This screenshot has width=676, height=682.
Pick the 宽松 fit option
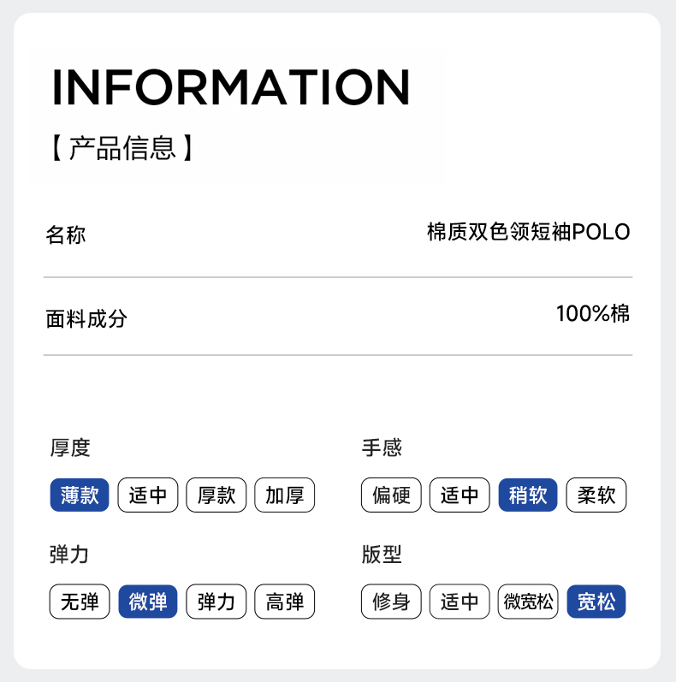coord(596,602)
